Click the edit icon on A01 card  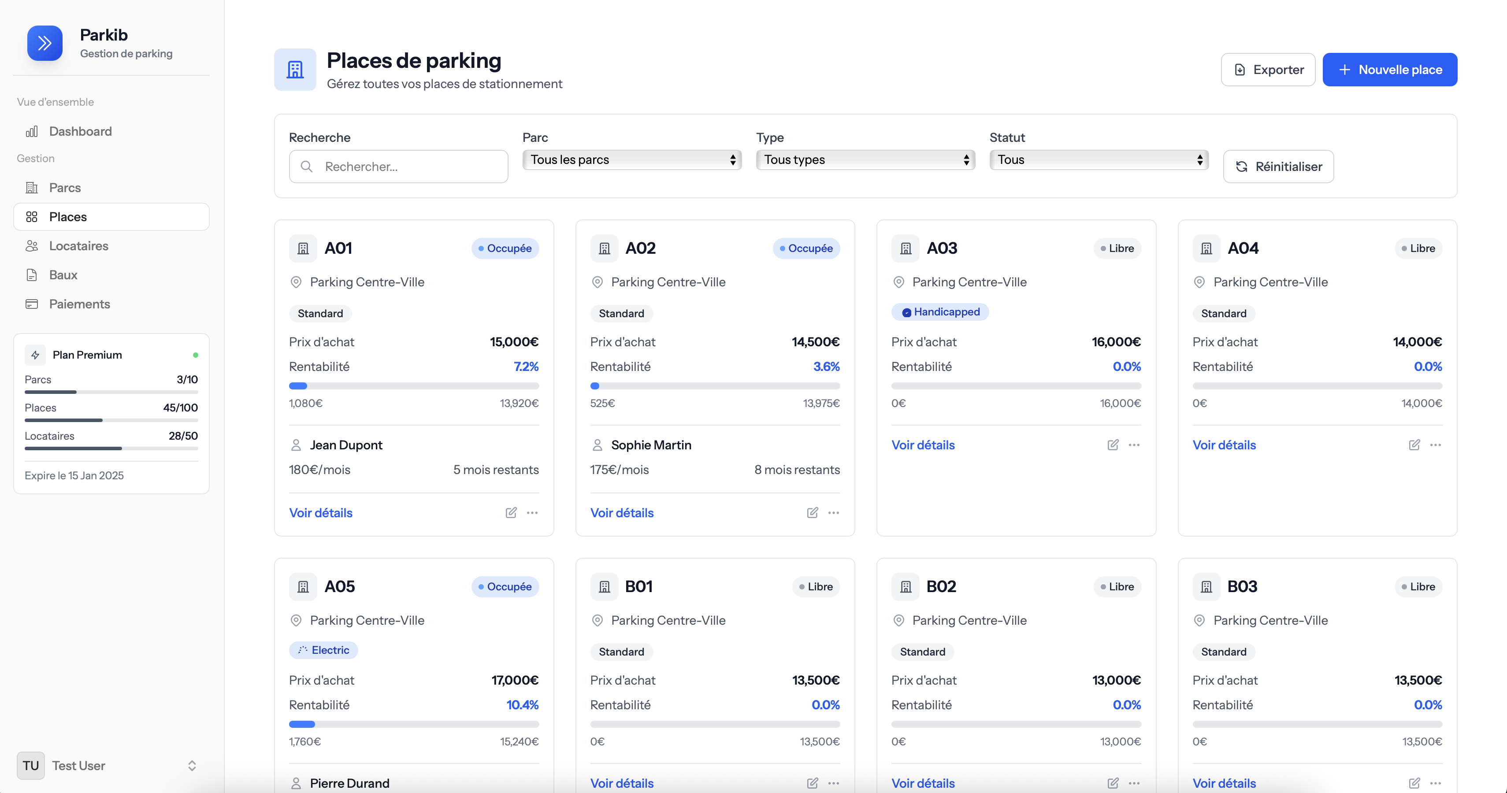click(511, 513)
